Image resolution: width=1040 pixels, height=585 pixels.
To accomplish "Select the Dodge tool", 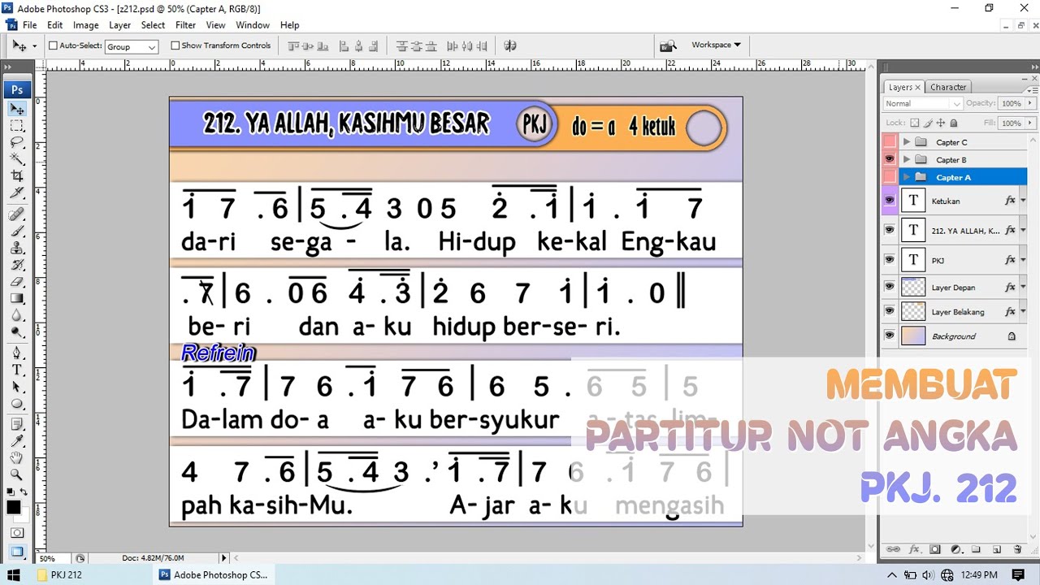I will (x=17, y=331).
